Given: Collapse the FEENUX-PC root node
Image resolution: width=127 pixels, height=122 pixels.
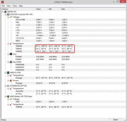Looking at the screenshot, I should (3, 12).
